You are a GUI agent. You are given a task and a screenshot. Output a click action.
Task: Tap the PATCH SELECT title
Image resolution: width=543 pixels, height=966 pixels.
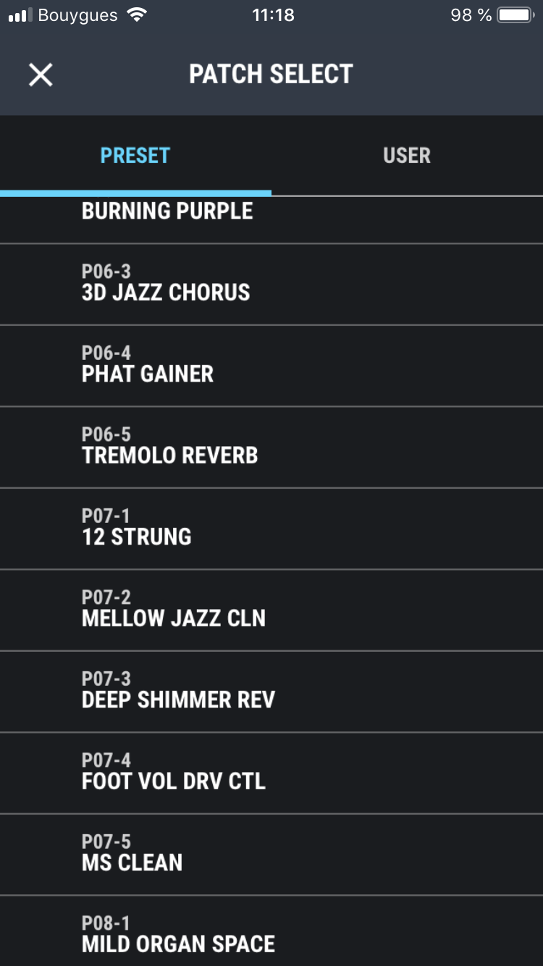[x=271, y=75]
